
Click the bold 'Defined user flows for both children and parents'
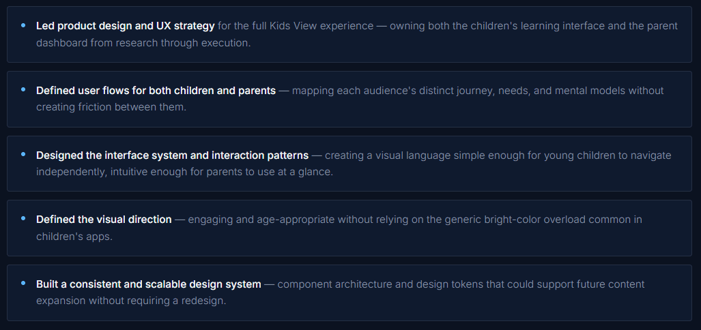pyautogui.click(x=156, y=90)
